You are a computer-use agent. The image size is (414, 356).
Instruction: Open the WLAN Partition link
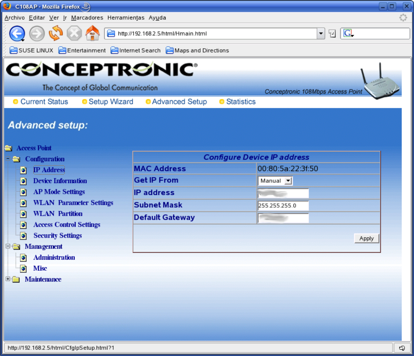58,214
